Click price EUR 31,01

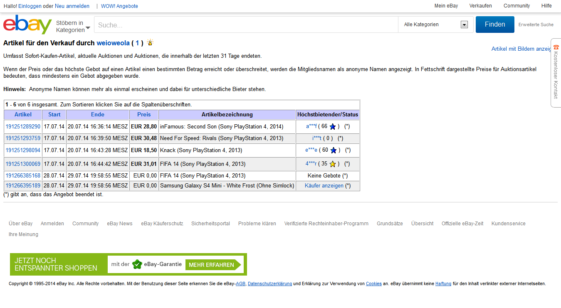[x=144, y=164]
